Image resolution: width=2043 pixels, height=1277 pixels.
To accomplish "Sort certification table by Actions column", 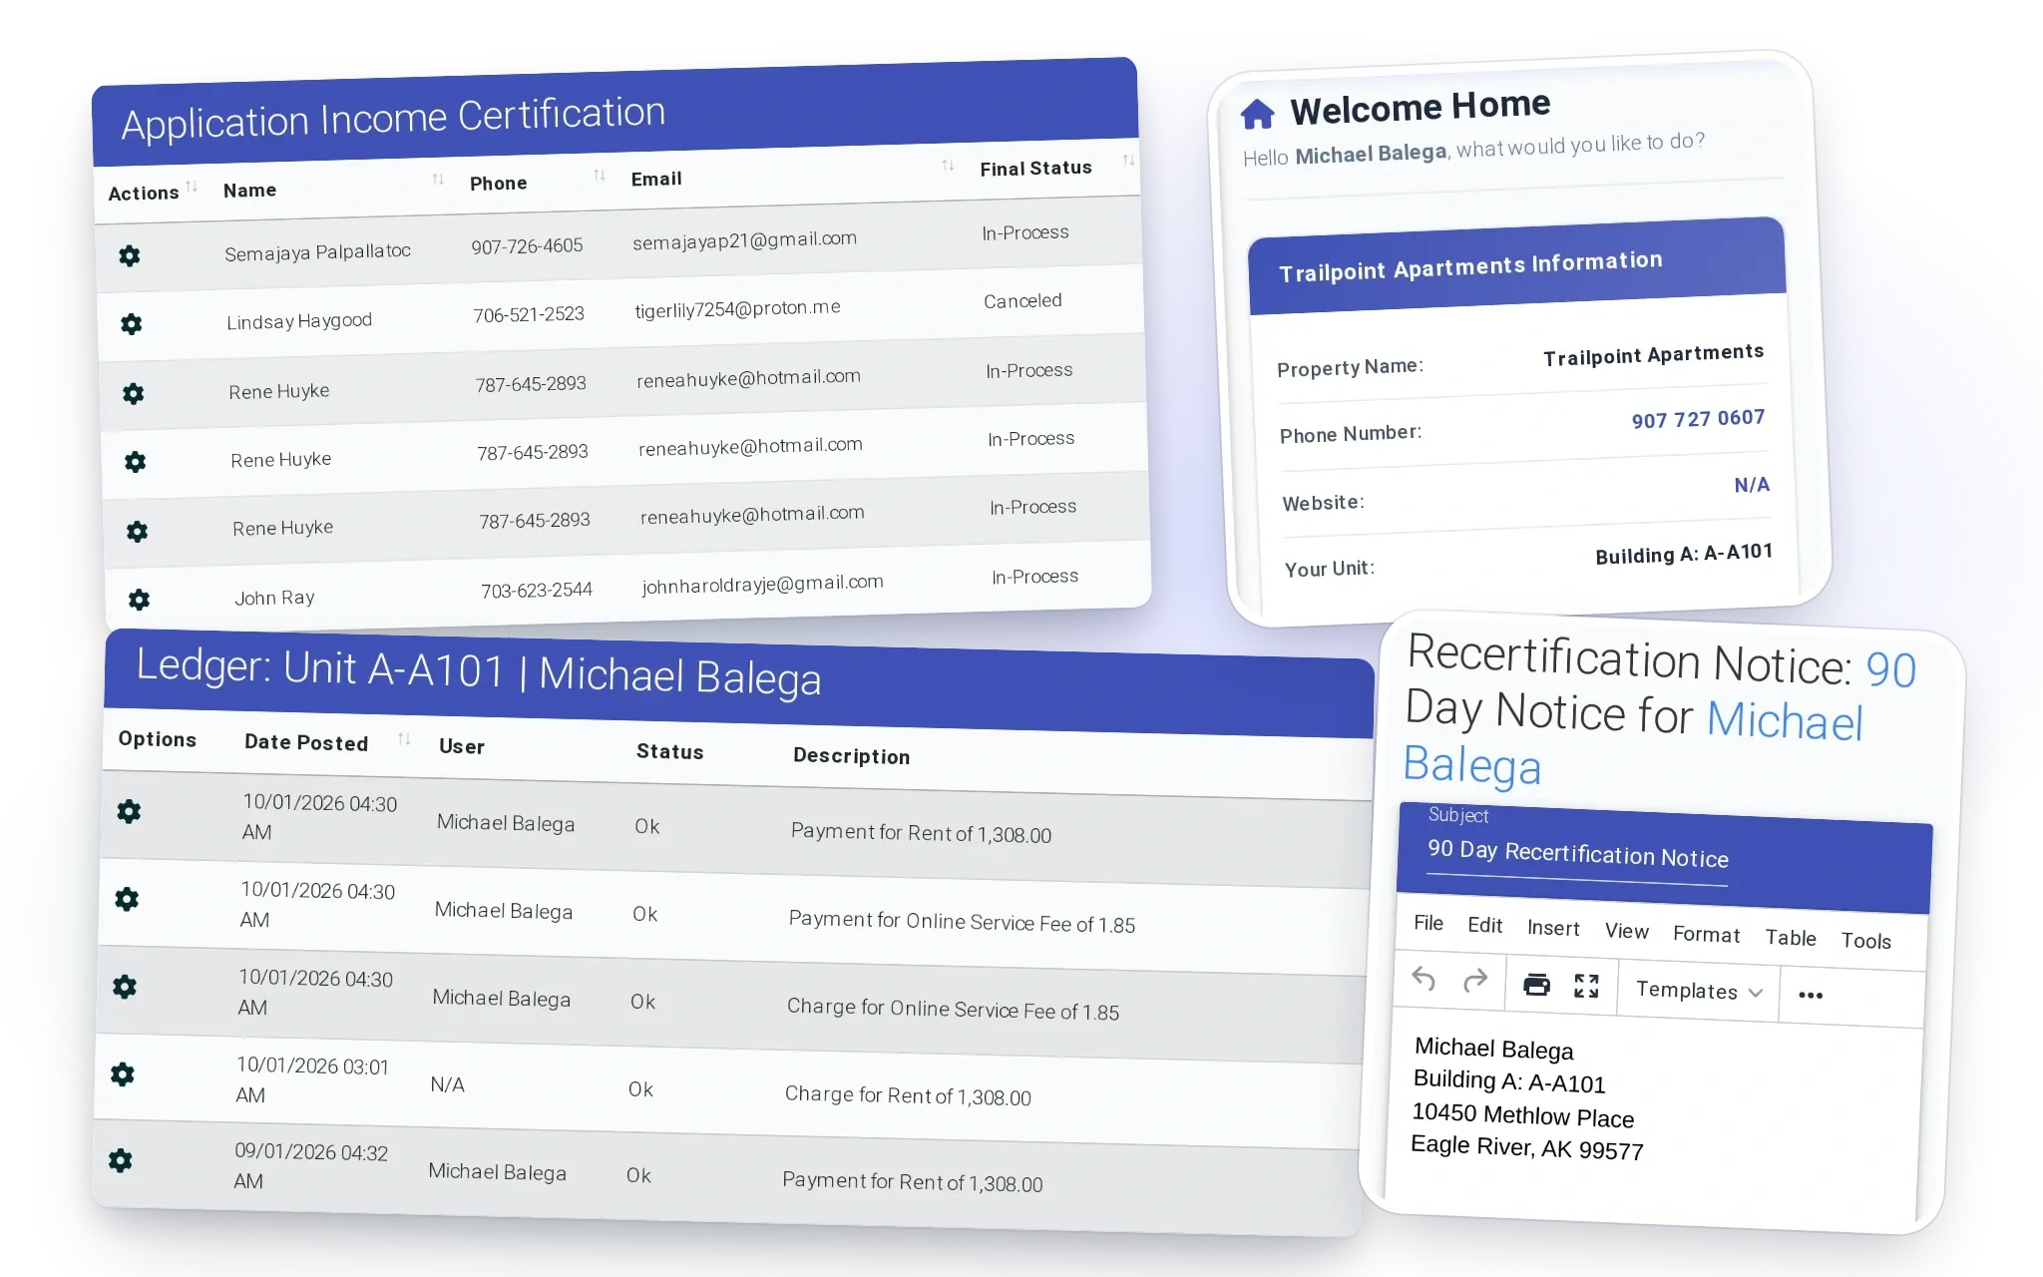I will (x=192, y=187).
